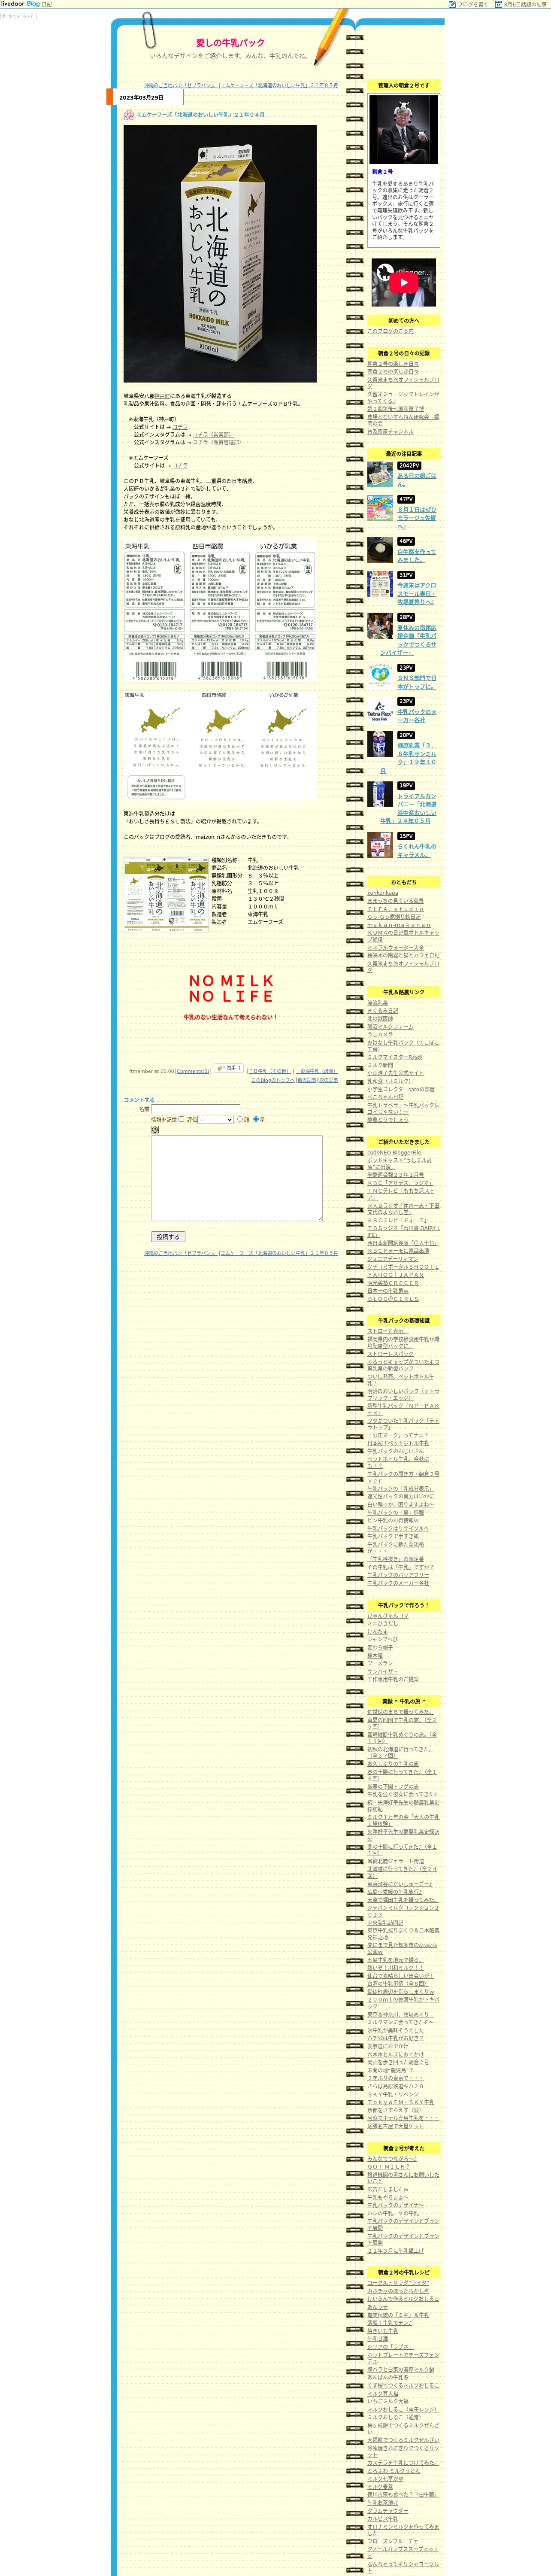Viewport: 551px width, 2576px height.
Task: Click the smiley emoji picker icon
Action: 155,1130
